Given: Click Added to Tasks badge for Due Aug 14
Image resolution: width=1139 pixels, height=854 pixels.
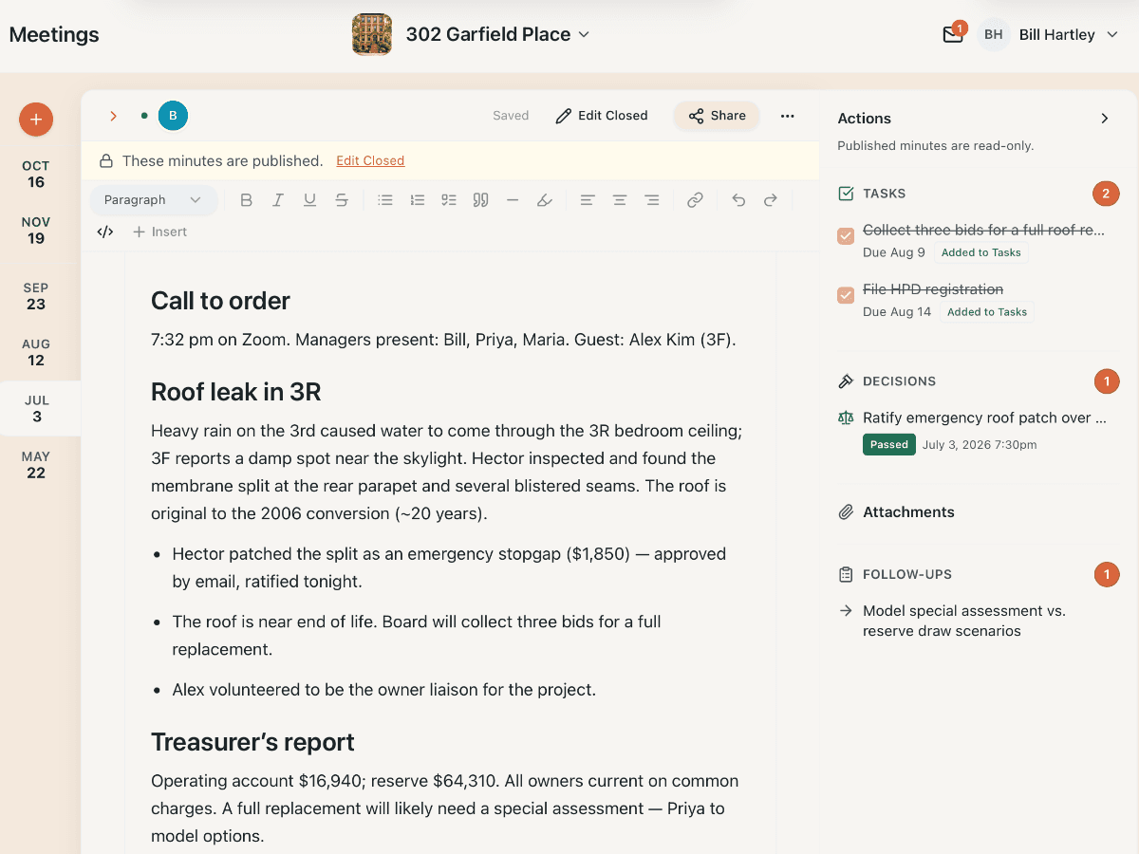Looking at the screenshot, I should 987,312.
